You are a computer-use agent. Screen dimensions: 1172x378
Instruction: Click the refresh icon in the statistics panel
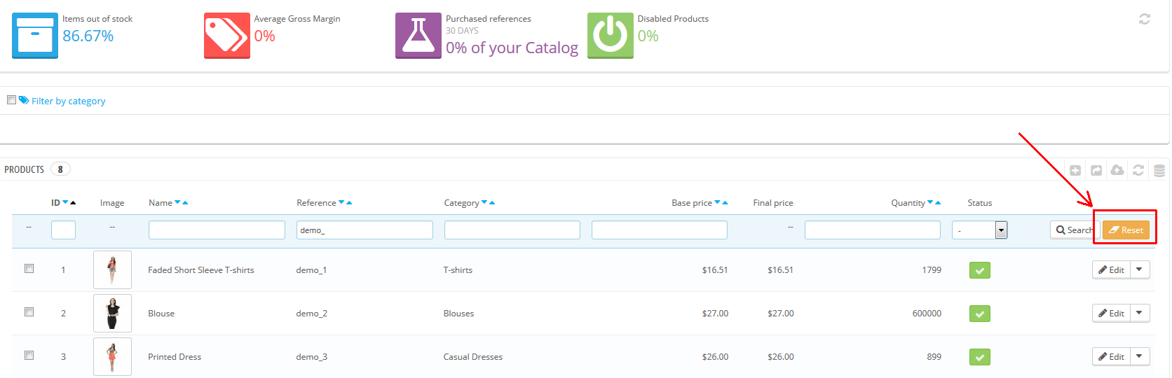(1145, 19)
